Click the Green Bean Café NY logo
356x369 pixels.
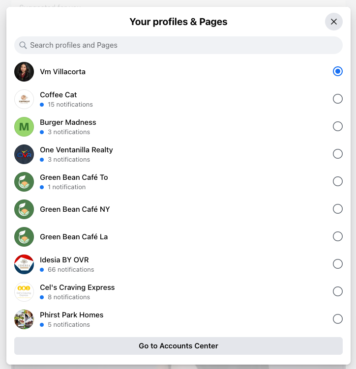click(x=24, y=209)
